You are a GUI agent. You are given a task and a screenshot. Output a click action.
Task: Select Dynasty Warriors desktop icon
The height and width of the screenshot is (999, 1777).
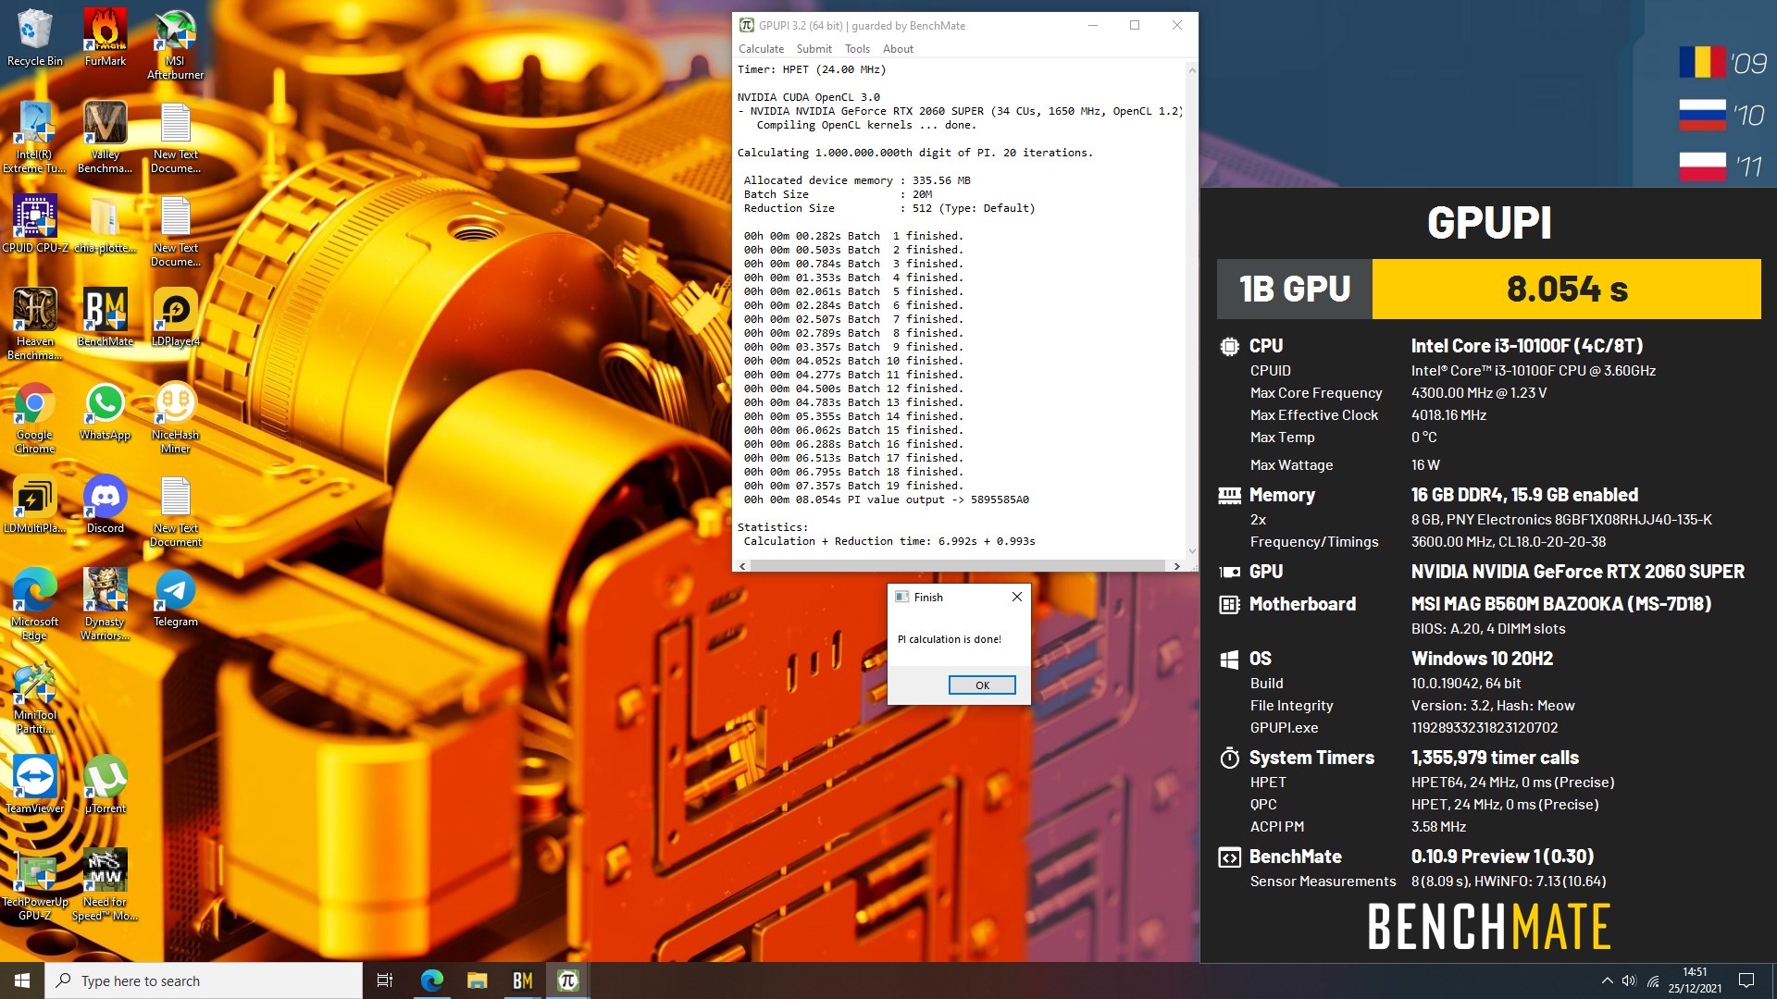(106, 604)
